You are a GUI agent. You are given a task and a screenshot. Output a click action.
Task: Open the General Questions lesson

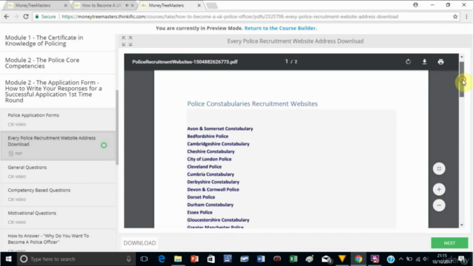click(x=58, y=171)
